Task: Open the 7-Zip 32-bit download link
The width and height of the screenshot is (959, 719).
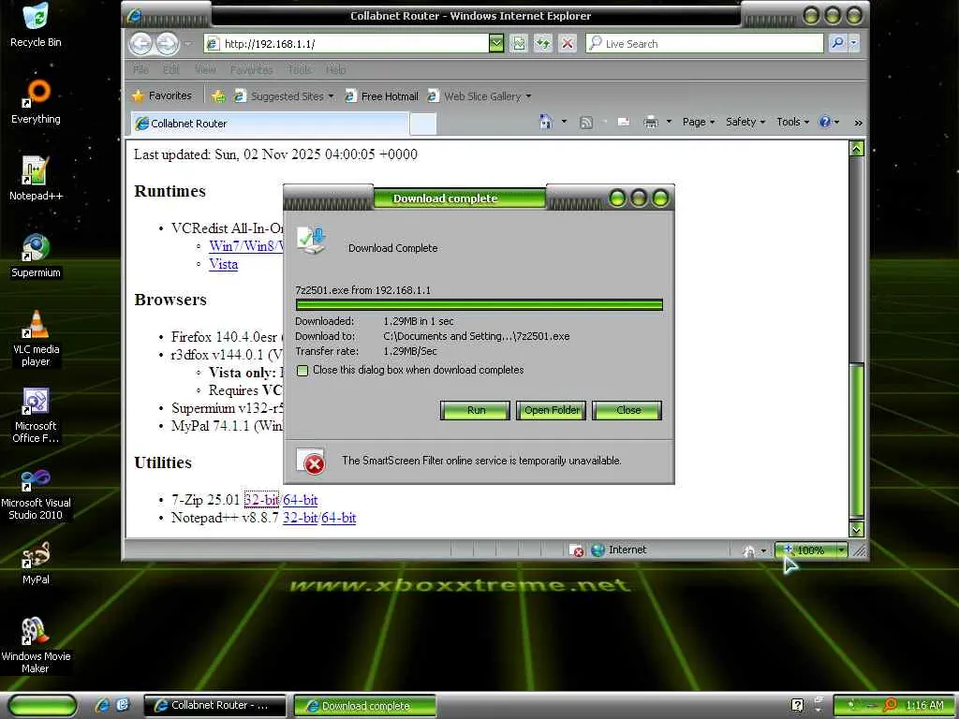Action: coord(262,500)
